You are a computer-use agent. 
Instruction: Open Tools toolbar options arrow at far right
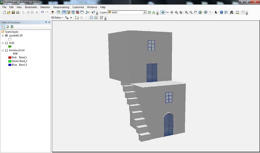(247, 13)
